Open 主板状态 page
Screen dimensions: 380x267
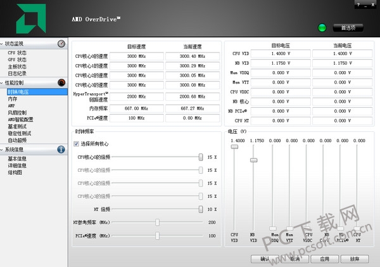point(17,67)
